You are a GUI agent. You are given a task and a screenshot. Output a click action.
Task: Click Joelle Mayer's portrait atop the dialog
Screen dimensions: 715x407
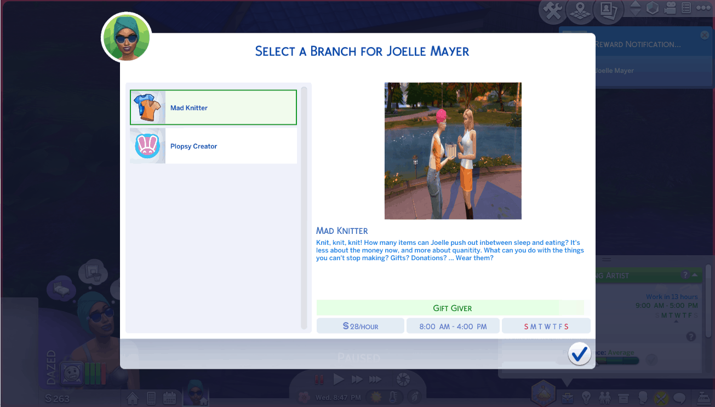point(126,37)
